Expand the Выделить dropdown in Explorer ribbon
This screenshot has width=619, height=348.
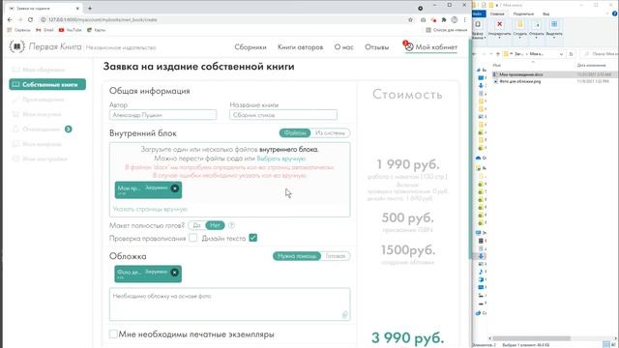pos(554,29)
